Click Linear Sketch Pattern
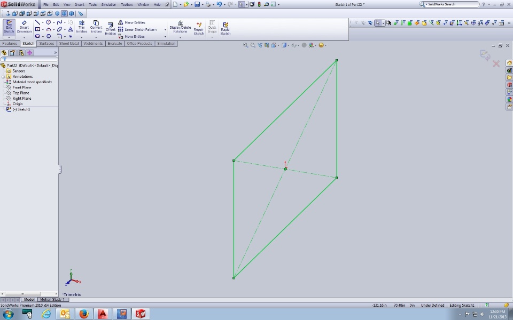 pos(137,29)
